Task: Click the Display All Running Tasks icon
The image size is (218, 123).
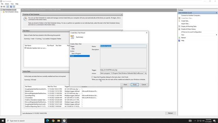Action: [180, 26]
